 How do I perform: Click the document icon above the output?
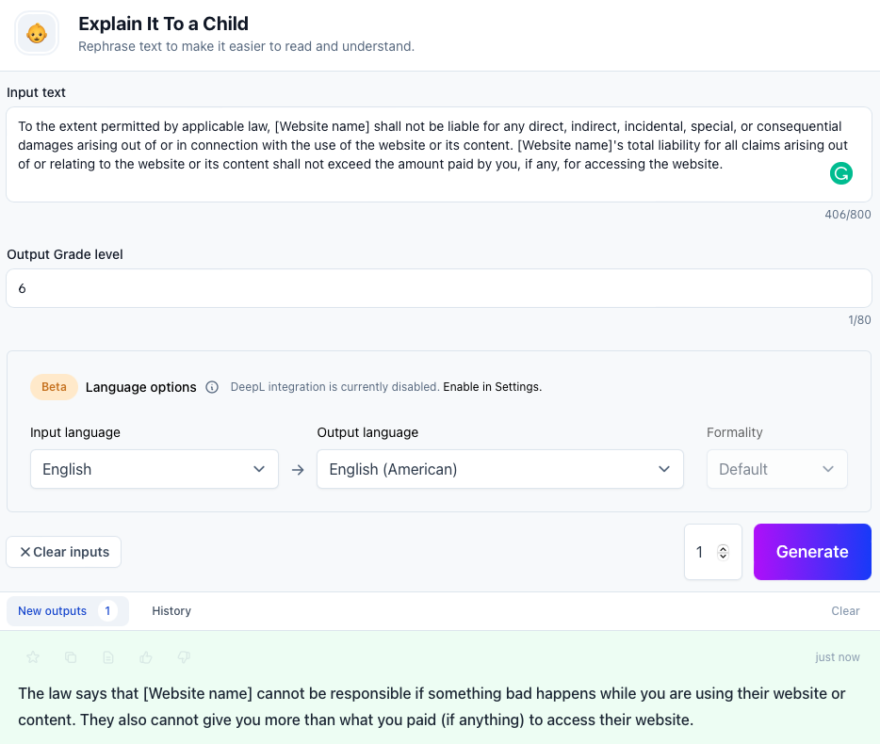coord(108,657)
